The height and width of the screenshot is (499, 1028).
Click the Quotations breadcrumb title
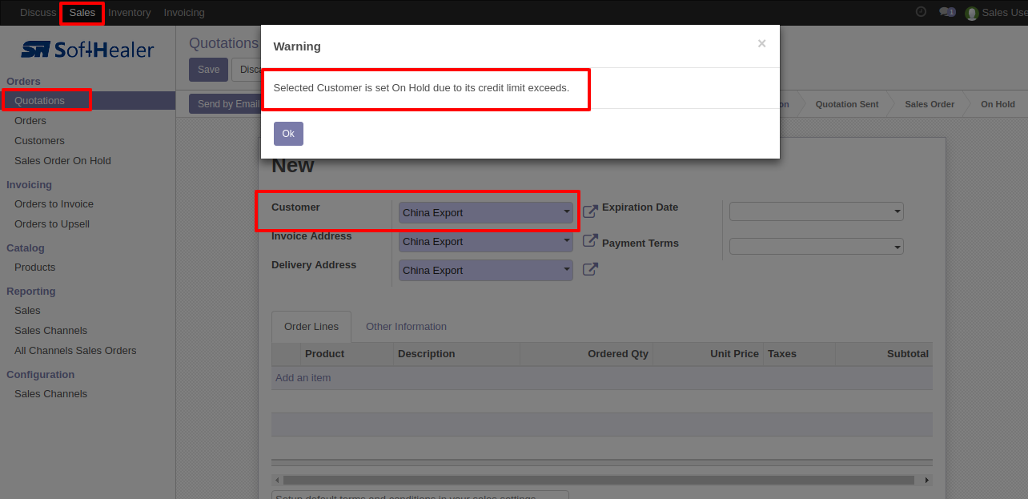point(223,43)
